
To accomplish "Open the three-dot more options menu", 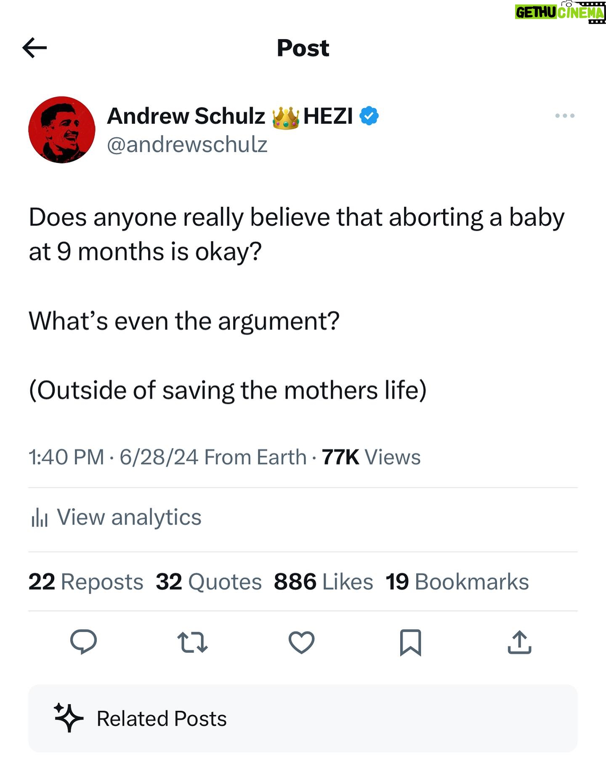I will click(565, 115).
